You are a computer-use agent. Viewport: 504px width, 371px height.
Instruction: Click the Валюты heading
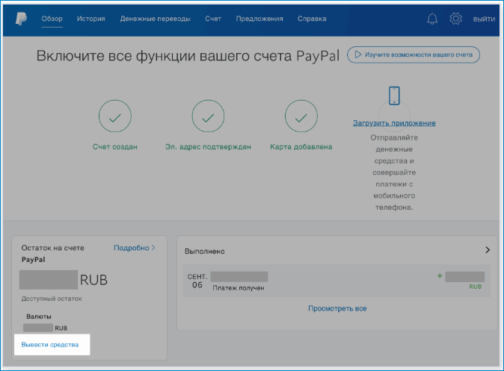[x=39, y=317]
